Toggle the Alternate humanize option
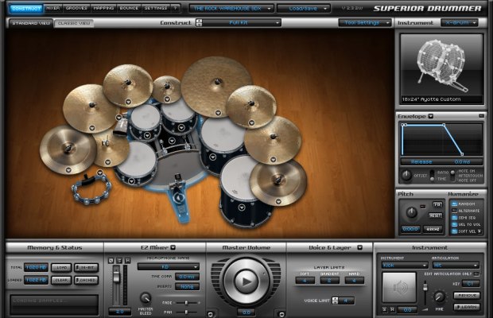The width and height of the screenshot is (493, 318). click(x=454, y=211)
